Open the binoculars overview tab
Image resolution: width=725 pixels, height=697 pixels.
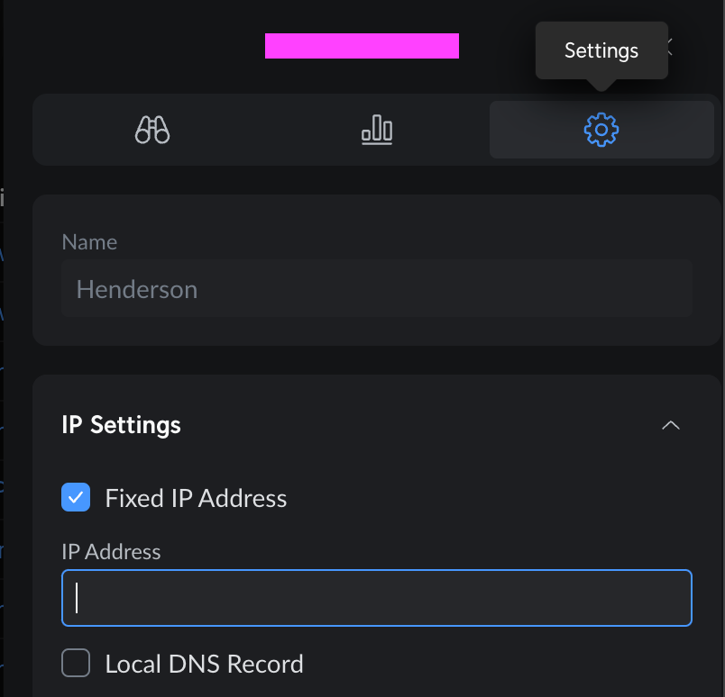(152, 131)
